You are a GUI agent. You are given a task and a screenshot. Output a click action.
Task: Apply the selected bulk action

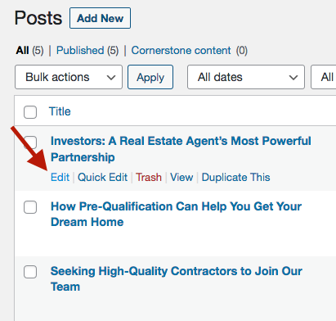(x=150, y=77)
